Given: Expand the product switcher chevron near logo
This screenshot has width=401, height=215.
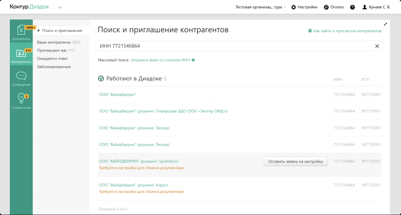Looking at the screenshot, I should 60,8.
